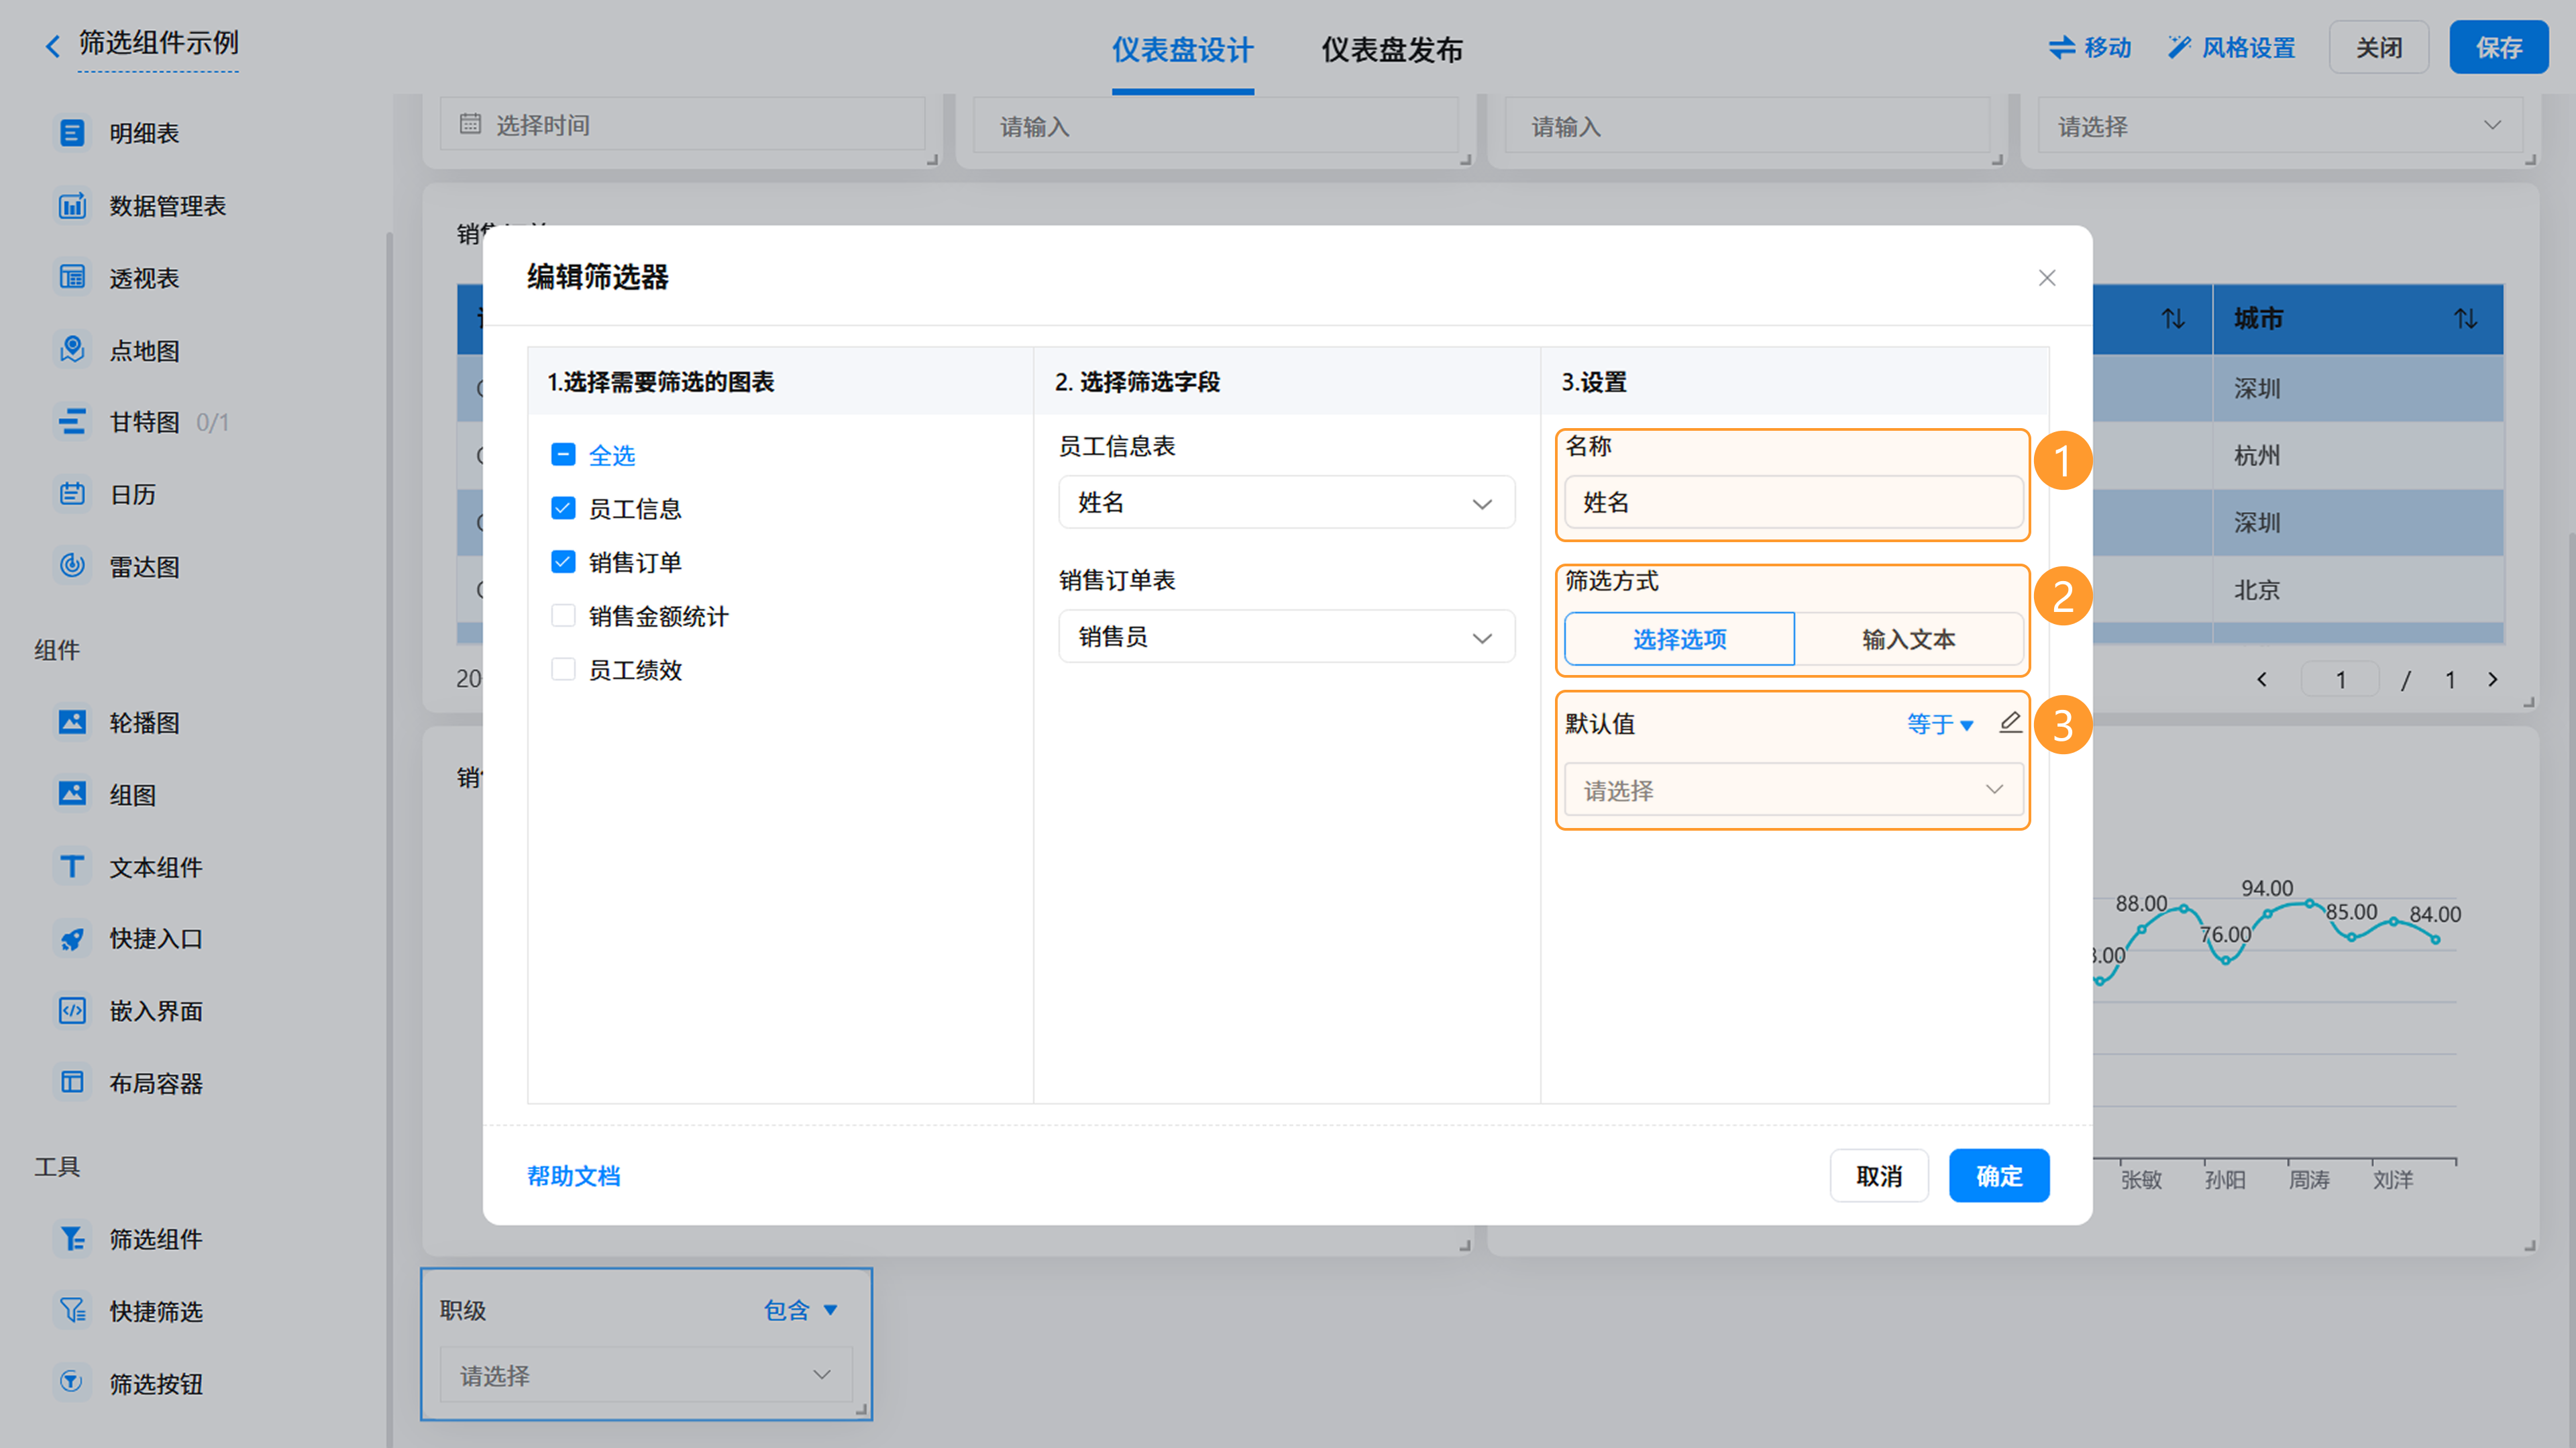2576x1448 pixels.
Task: Toggle the 全选 checkbox
Action: pyautogui.click(x=563, y=455)
